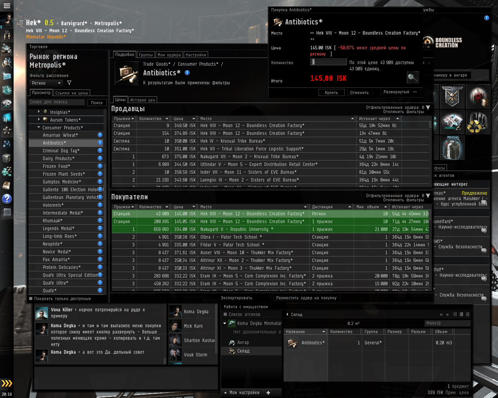This screenshot has height=398, width=498.
Task: Open the Настройки tab
Action: tap(196, 55)
